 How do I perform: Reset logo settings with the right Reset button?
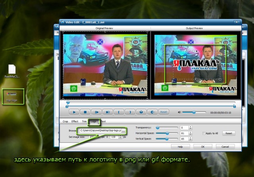[x=229, y=133]
